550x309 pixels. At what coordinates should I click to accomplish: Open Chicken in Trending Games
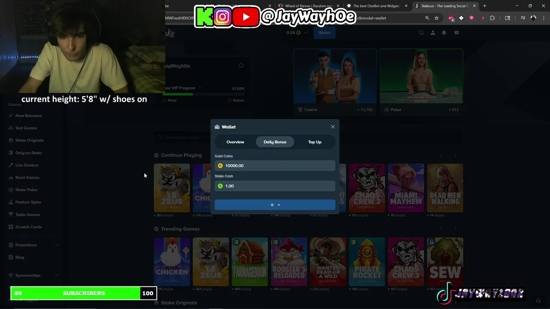(x=171, y=262)
